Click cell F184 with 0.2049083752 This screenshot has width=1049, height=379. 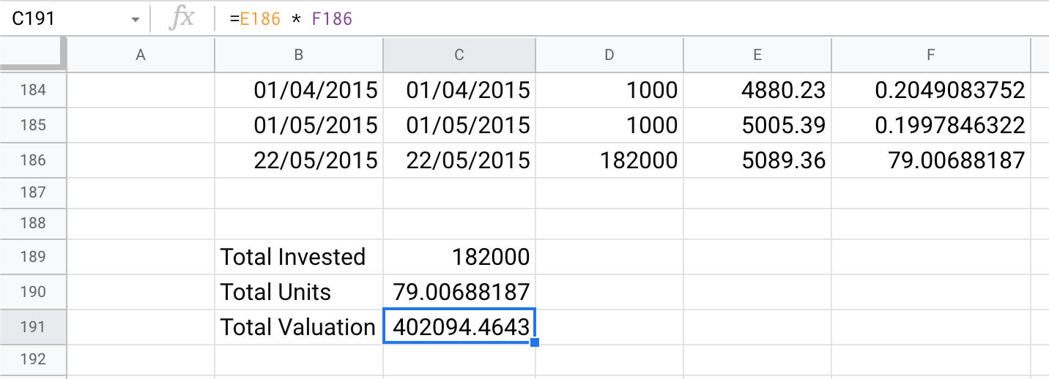point(931,90)
